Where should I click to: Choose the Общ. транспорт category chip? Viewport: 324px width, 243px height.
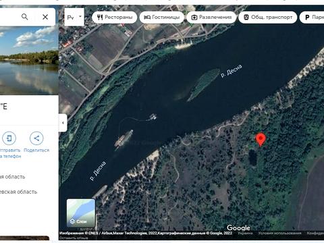(268, 17)
